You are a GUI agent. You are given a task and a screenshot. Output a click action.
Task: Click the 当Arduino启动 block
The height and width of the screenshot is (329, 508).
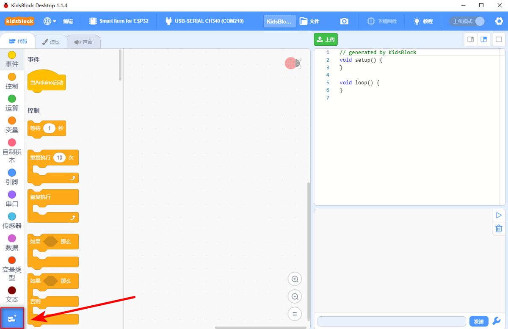click(47, 81)
